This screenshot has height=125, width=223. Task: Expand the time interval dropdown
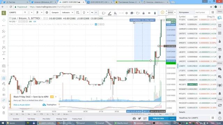point(32,12)
